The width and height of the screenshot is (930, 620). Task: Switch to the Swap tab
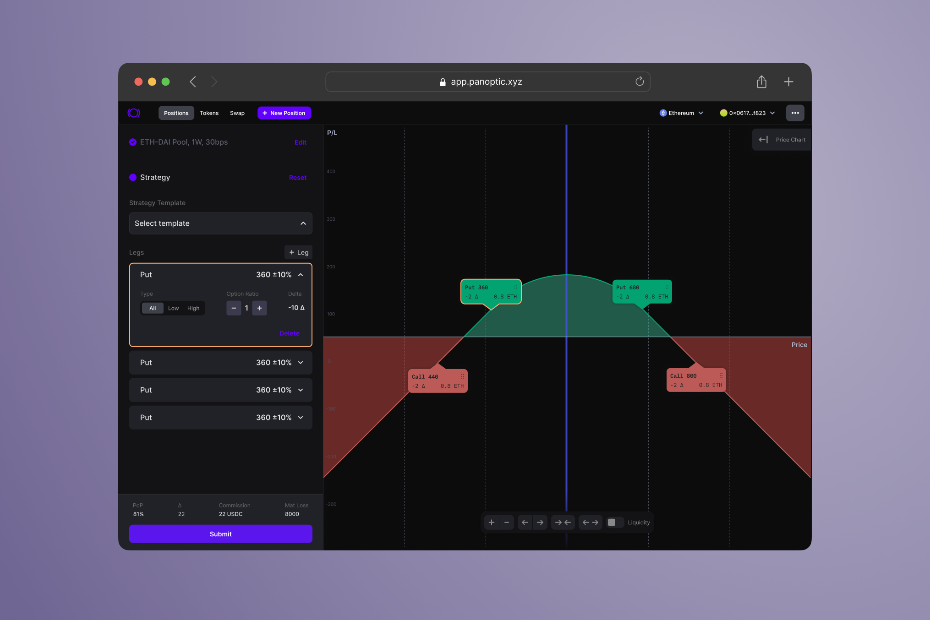(237, 113)
